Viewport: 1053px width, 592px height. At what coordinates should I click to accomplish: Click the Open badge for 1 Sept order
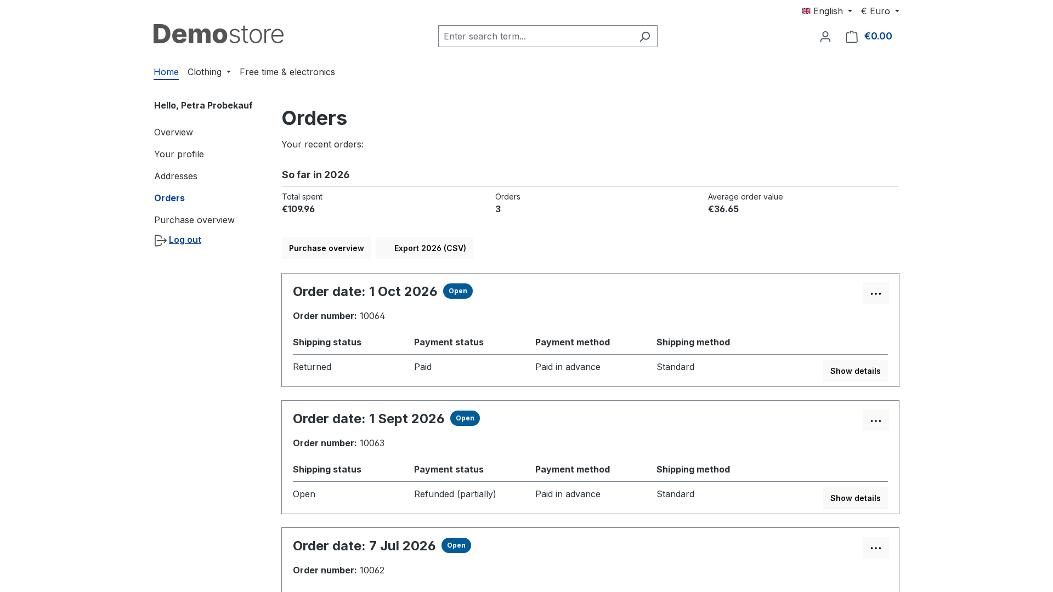465,418
